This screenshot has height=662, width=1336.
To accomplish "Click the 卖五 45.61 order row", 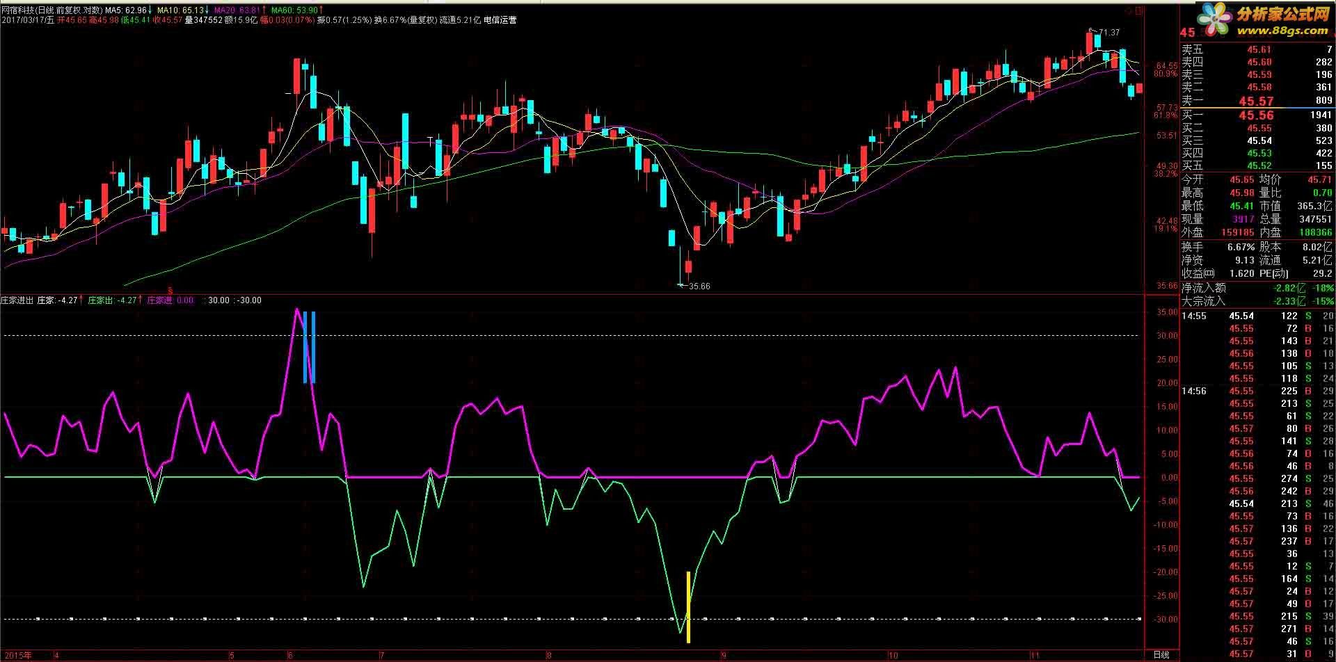I will click(x=1257, y=49).
